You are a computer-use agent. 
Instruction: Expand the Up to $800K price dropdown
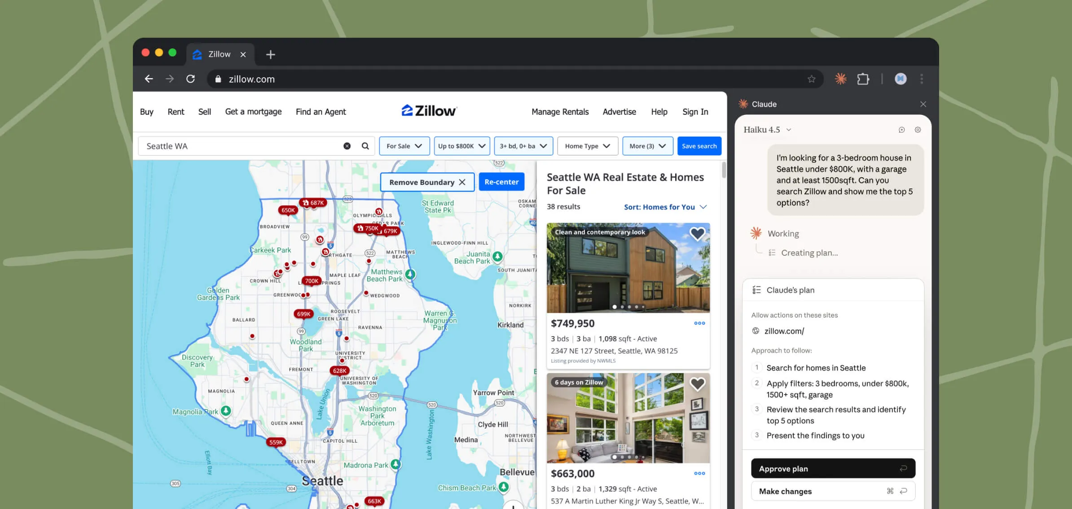pos(461,146)
